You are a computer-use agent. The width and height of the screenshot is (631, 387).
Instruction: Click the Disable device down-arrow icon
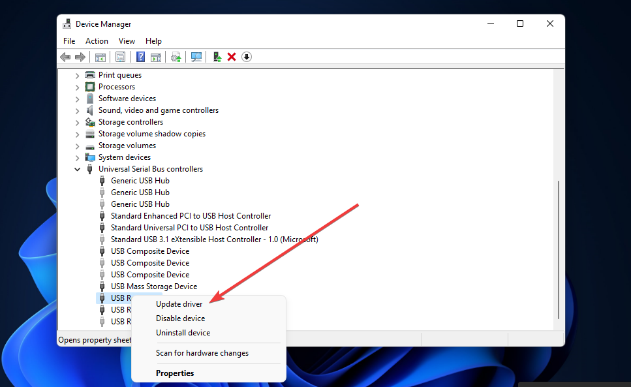(246, 57)
